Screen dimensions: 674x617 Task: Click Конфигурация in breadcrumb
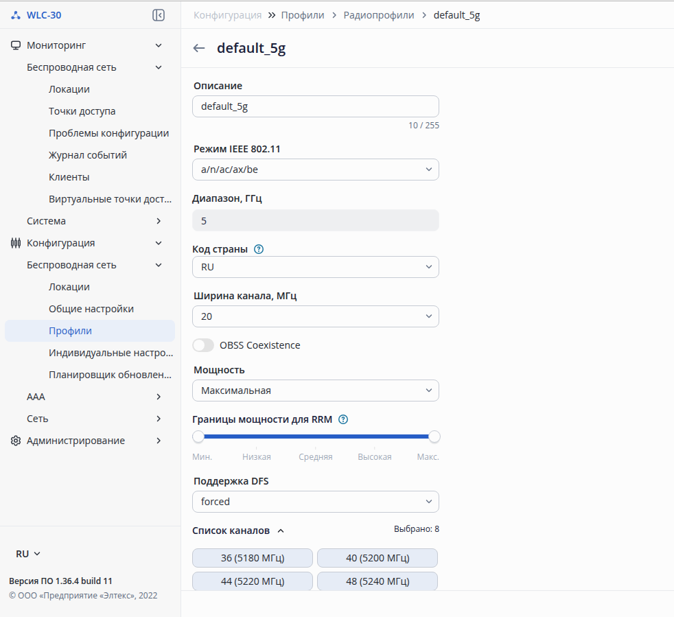coord(227,15)
